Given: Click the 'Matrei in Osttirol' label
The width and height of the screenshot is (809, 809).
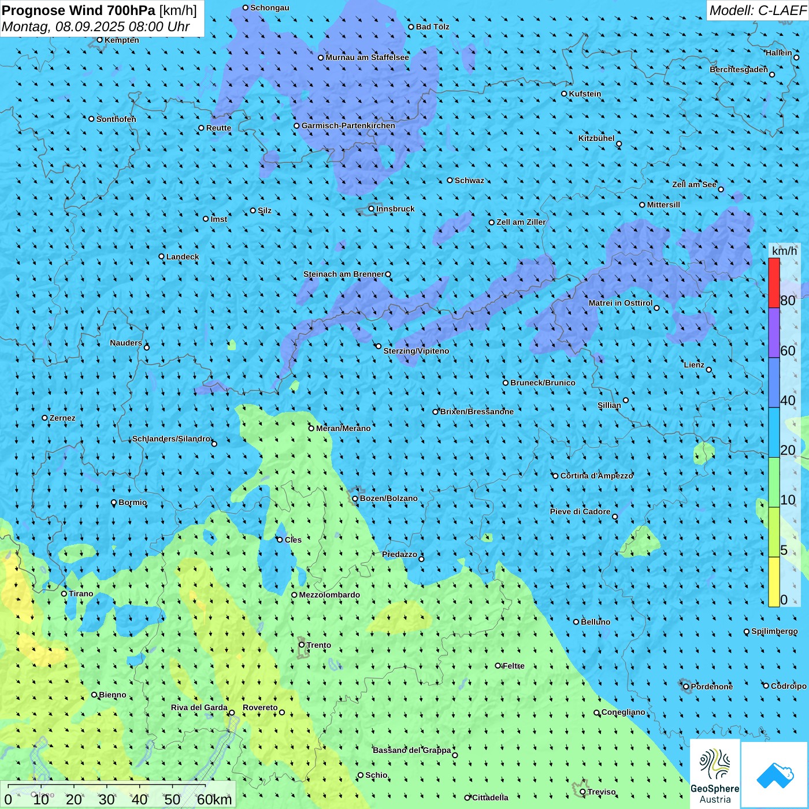Looking at the screenshot, I should pos(621,303).
